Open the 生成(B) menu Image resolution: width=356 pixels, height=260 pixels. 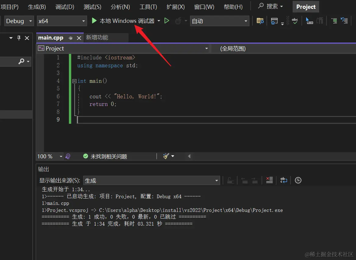pos(37,7)
